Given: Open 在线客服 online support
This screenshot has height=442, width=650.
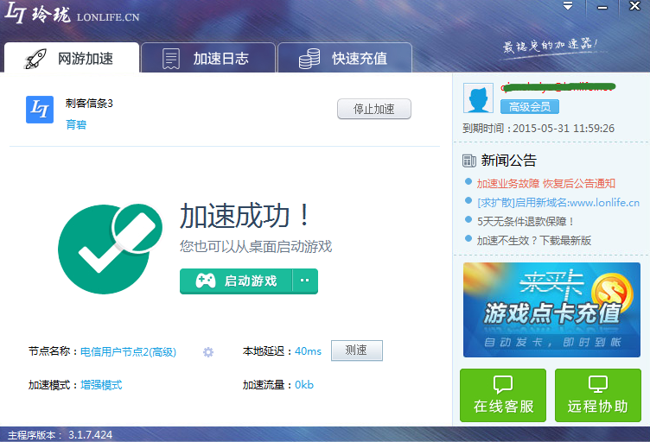Looking at the screenshot, I should [x=503, y=395].
